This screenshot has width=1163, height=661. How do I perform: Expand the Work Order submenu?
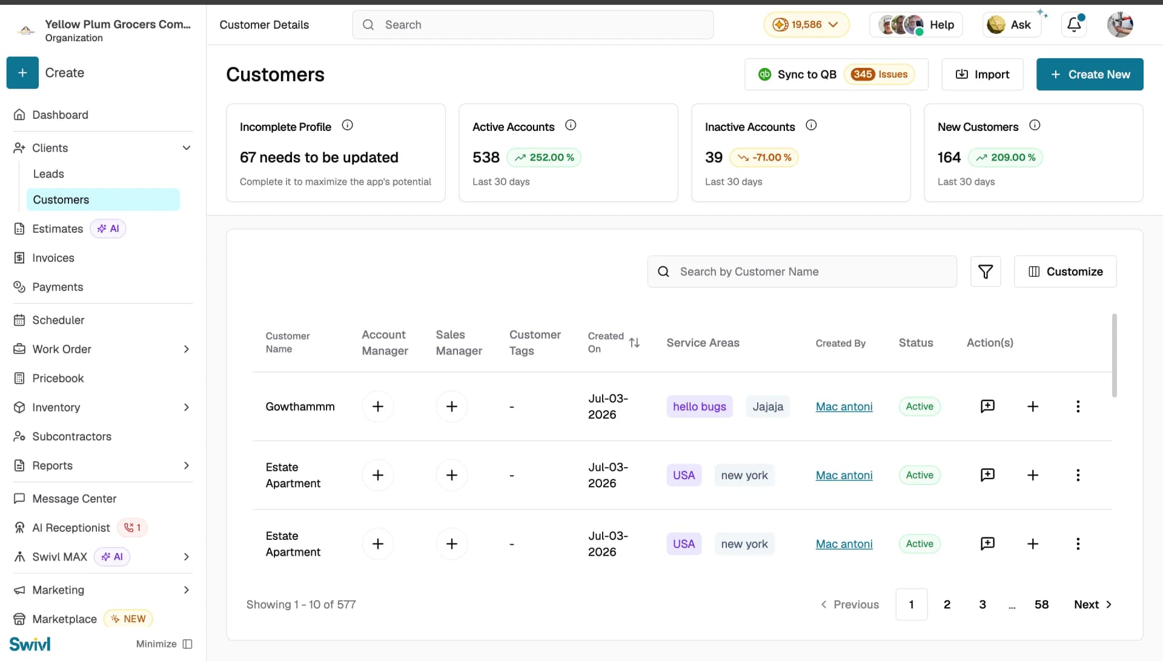[x=187, y=349]
